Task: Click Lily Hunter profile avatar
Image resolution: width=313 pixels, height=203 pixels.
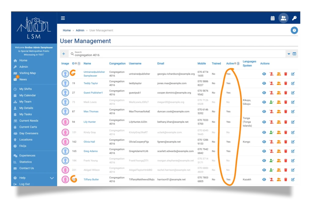Action: tap(65, 122)
